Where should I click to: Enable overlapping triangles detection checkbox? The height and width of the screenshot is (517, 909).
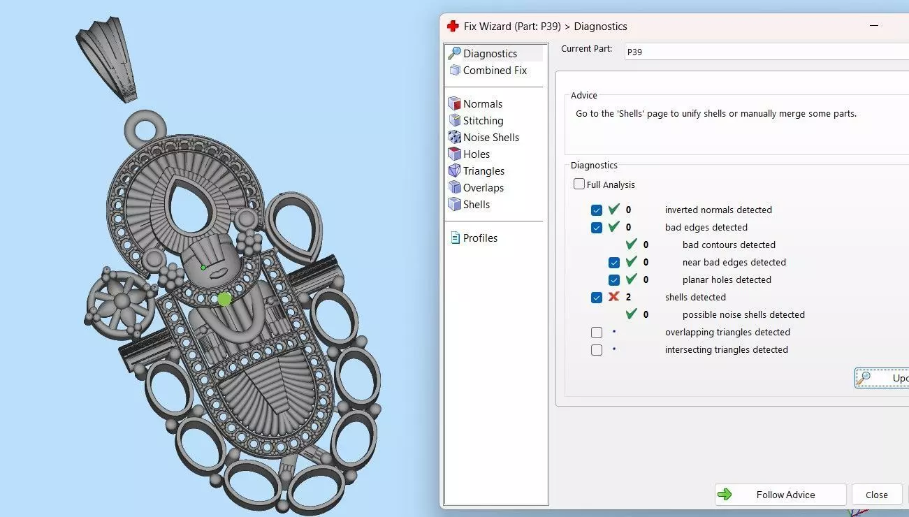[596, 332]
